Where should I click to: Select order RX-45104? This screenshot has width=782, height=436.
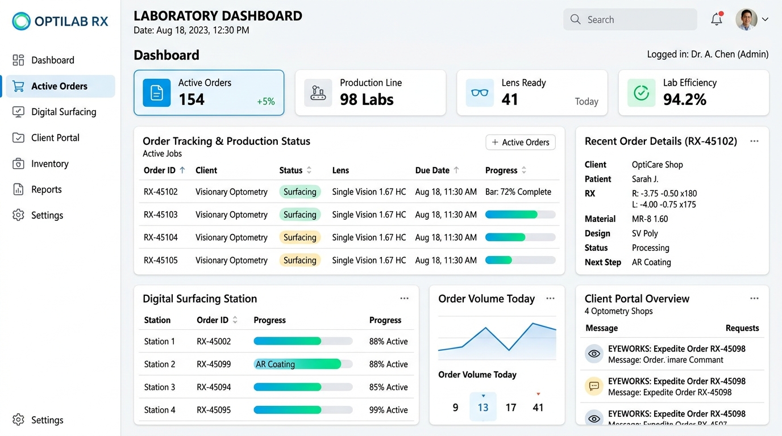(x=349, y=237)
